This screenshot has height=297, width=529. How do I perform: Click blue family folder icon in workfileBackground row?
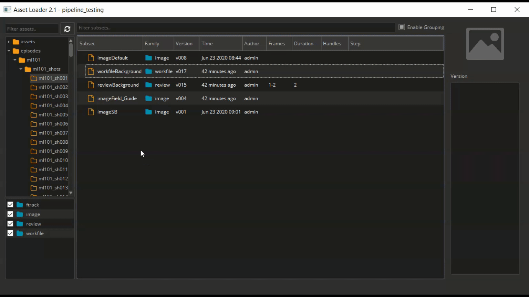148,71
